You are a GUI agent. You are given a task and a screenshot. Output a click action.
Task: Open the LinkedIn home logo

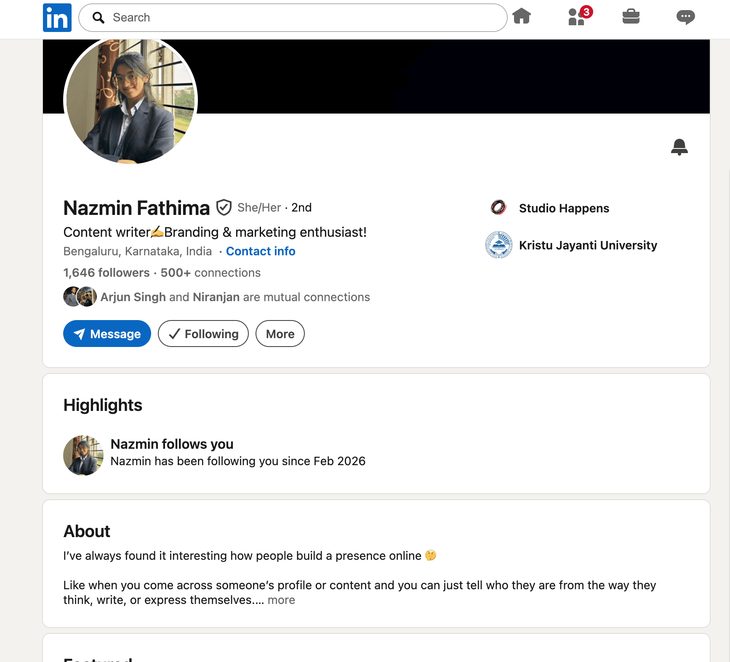[57, 18]
